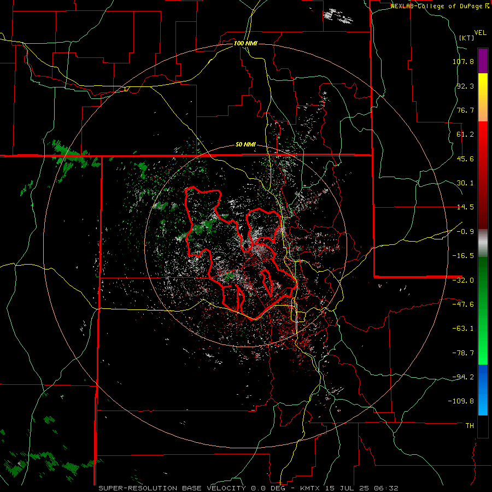Click the 45.6 velocity scale value
Image resolution: width=492 pixels, height=492 pixels.
pos(465,159)
